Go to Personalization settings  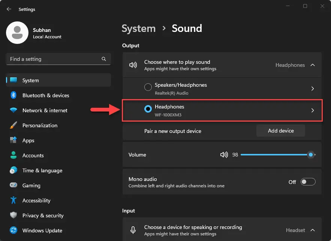59,125
